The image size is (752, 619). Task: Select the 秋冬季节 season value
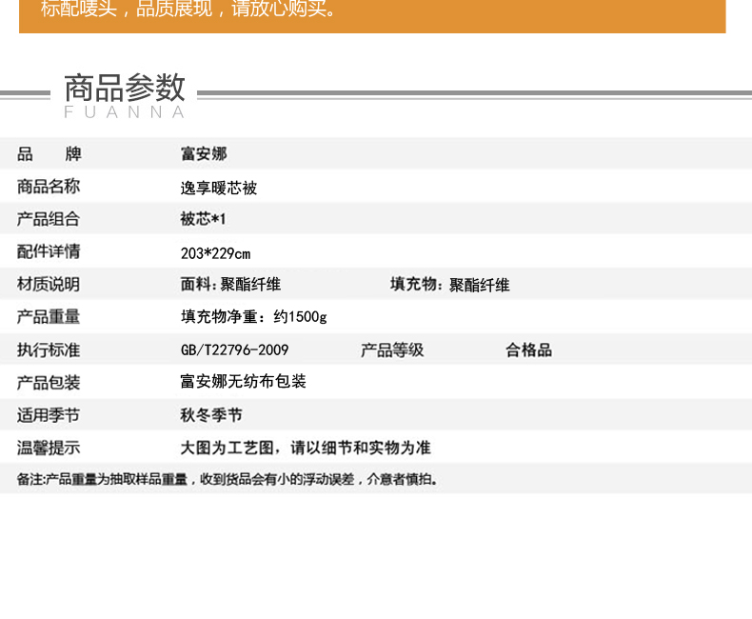coord(211,415)
